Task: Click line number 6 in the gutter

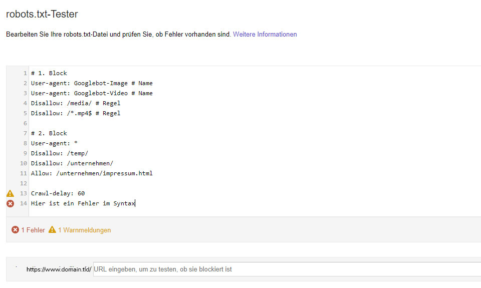Action: (x=25, y=123)
